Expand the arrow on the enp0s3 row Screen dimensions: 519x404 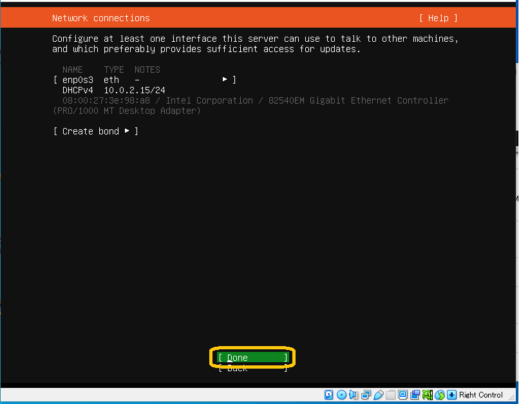tap(225, 80)
